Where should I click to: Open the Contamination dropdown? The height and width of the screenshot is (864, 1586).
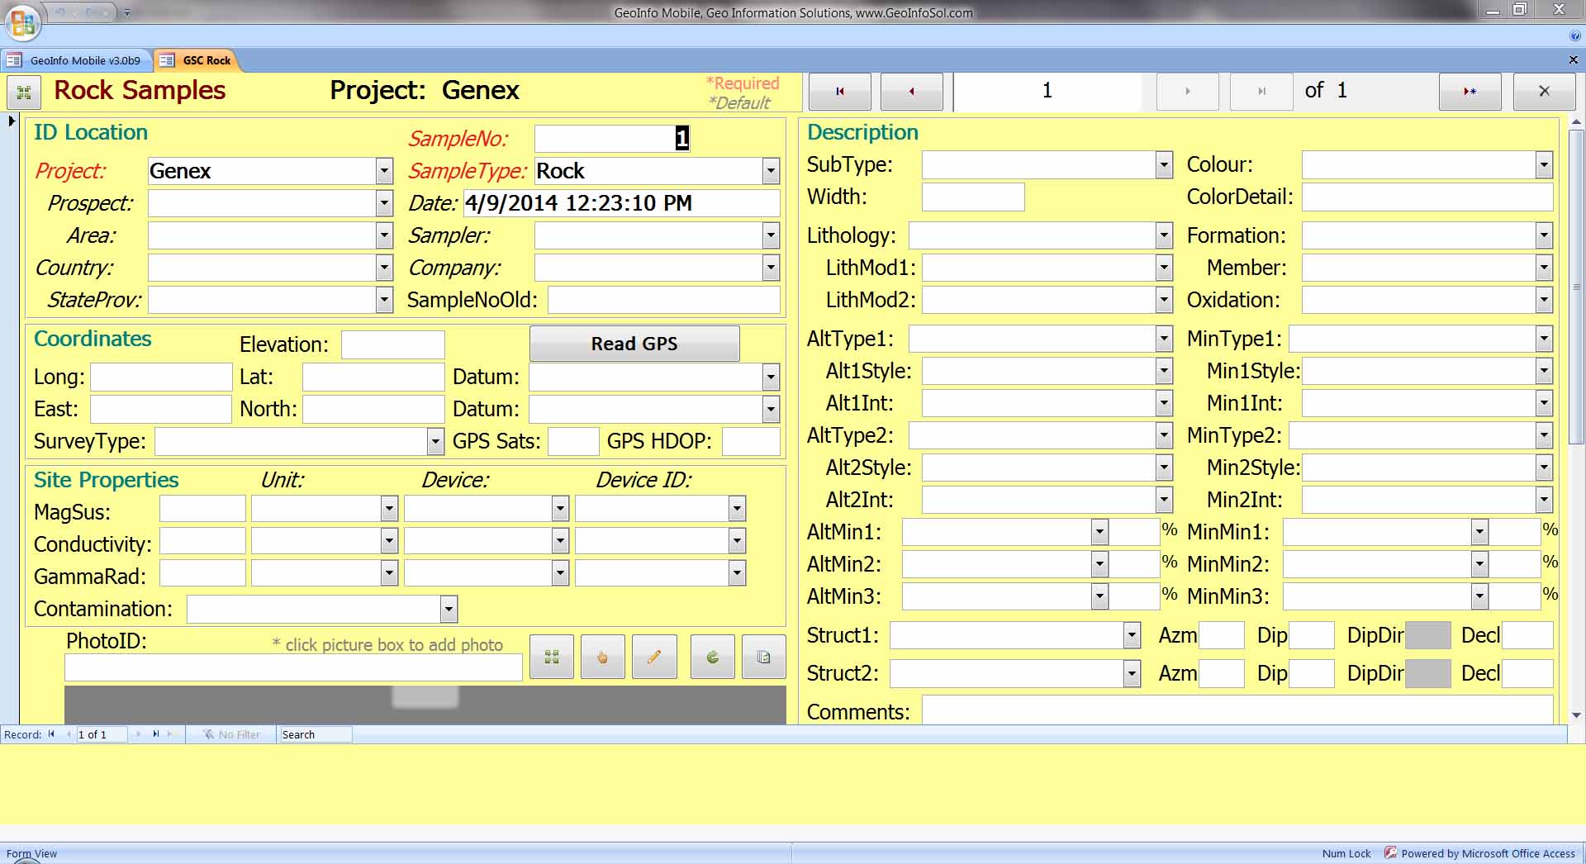coord(449,610)
